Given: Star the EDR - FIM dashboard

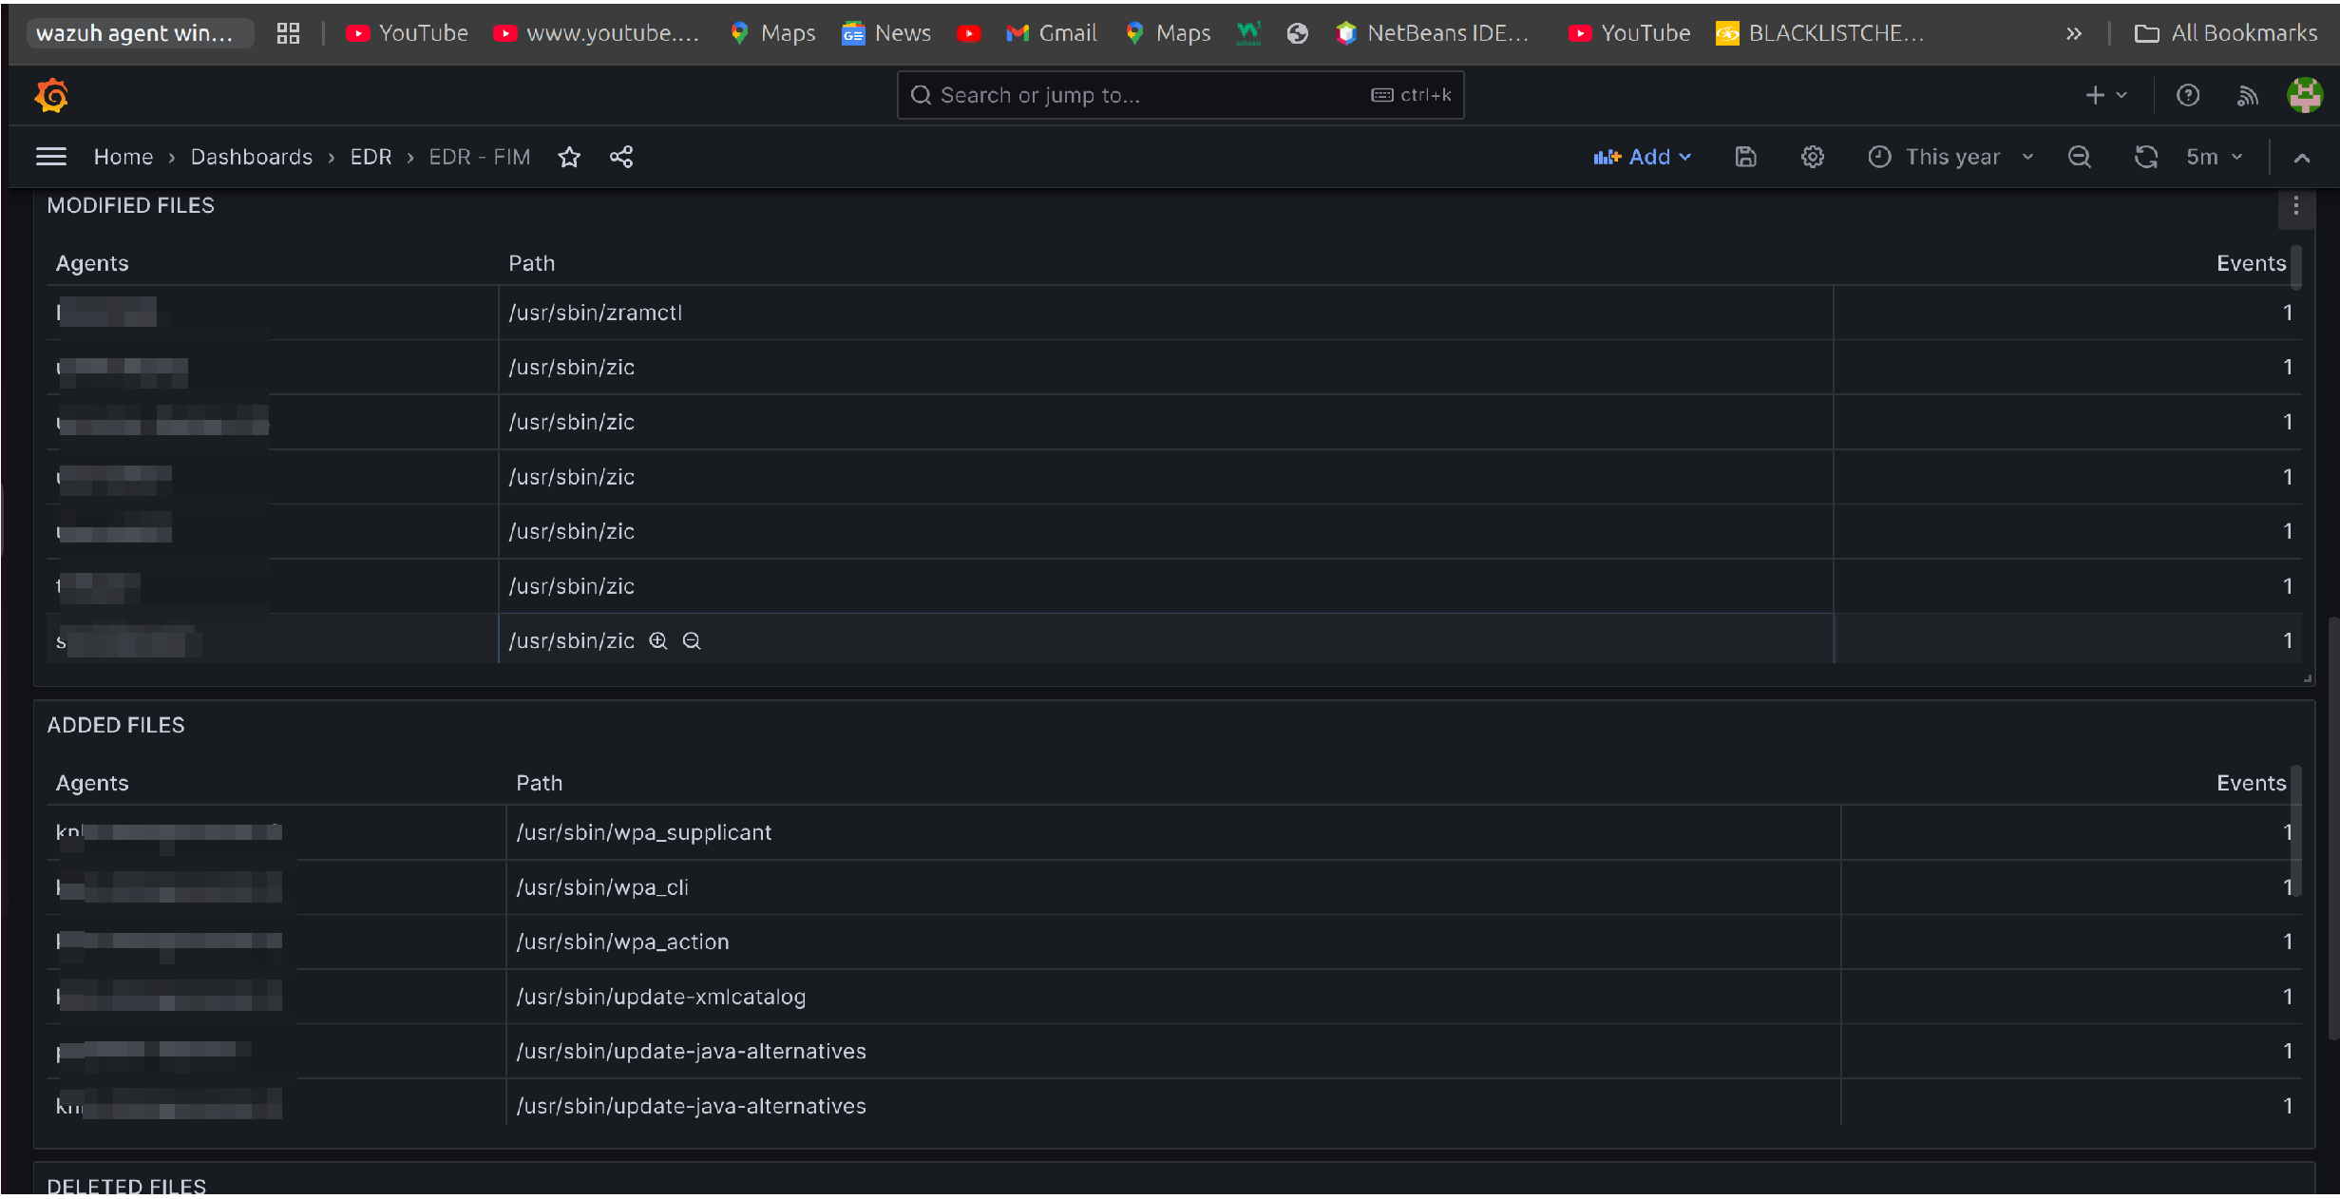Looking at the screenshot, I should click(568, 157).
